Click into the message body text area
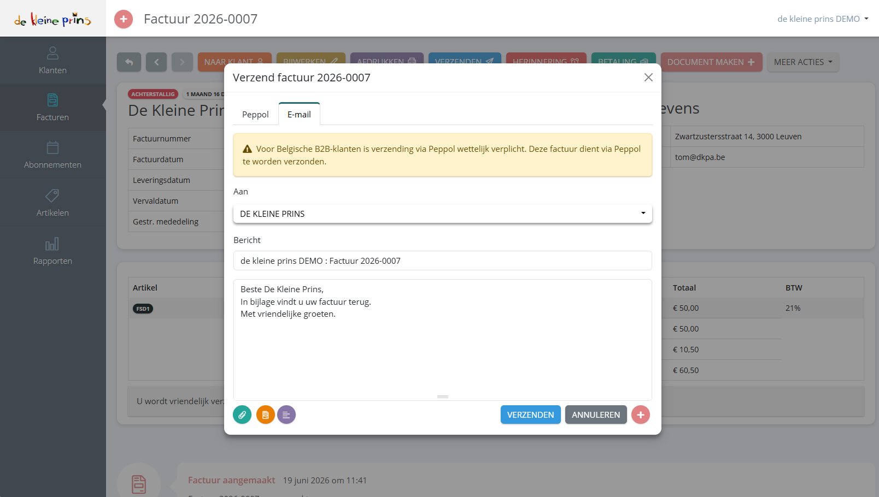Image resolution: width=879 pixels, height=497 pixels. point(443,340)
